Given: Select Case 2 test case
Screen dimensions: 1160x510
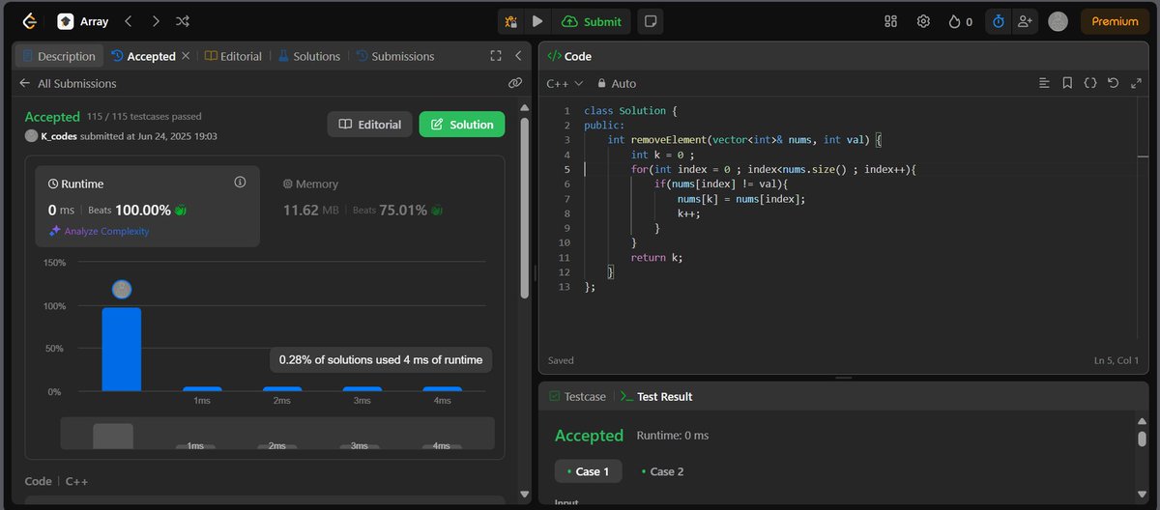Looking at the screenshot, I should 662,471.
